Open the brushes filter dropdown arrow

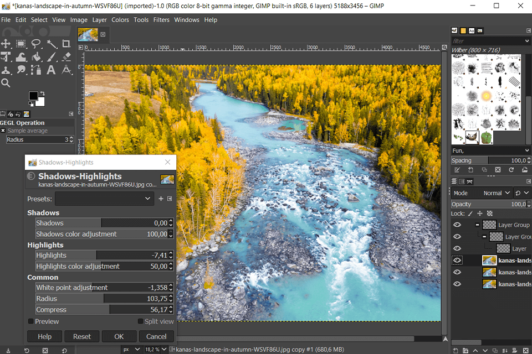[527, 41]
